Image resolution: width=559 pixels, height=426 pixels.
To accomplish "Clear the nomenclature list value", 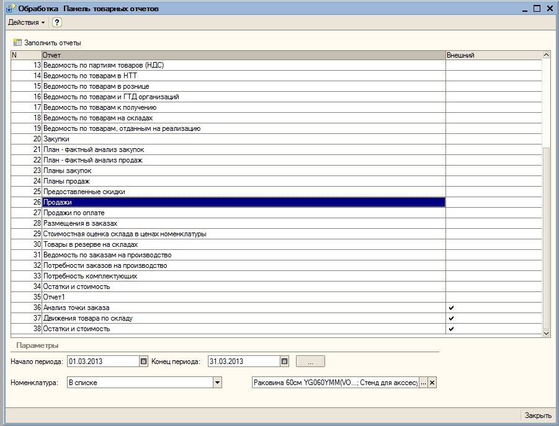I will [432, 383].
